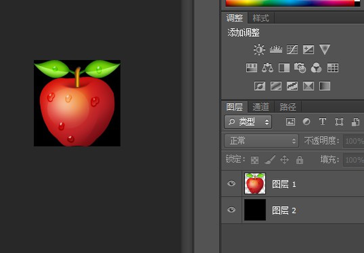The height and width of the screenshot is (253, 364).
Task: Add a Gradient Map adjustment
Action: click(325, 86)
